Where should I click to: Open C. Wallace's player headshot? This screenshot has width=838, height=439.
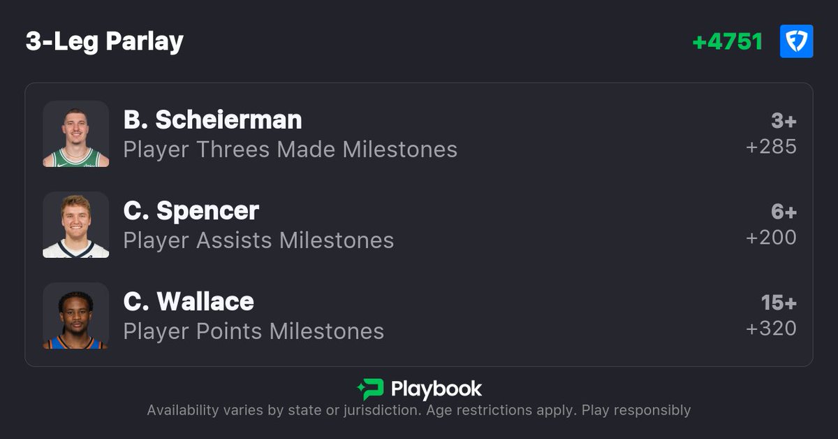click(75, 315)
